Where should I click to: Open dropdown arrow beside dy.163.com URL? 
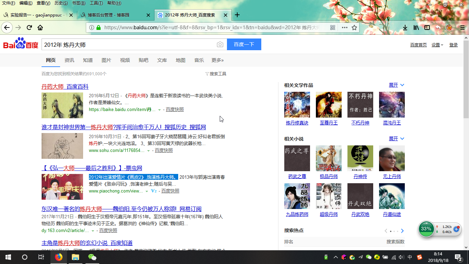[x=93, y=231]
